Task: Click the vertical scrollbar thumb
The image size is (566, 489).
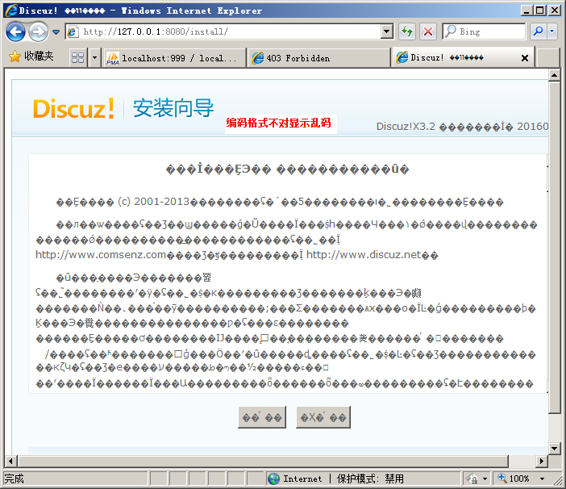Action: (554, 248)
